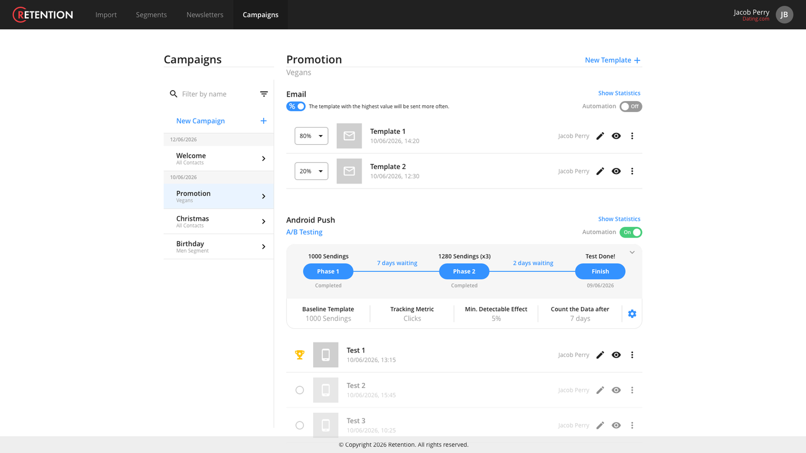Edit Template 1 with the pencil icon
The width and height of the screenshot is (806, 453).
[600, 136]
